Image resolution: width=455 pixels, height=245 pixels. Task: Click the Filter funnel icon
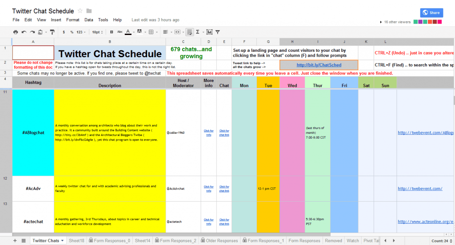(x=218, y=32)
